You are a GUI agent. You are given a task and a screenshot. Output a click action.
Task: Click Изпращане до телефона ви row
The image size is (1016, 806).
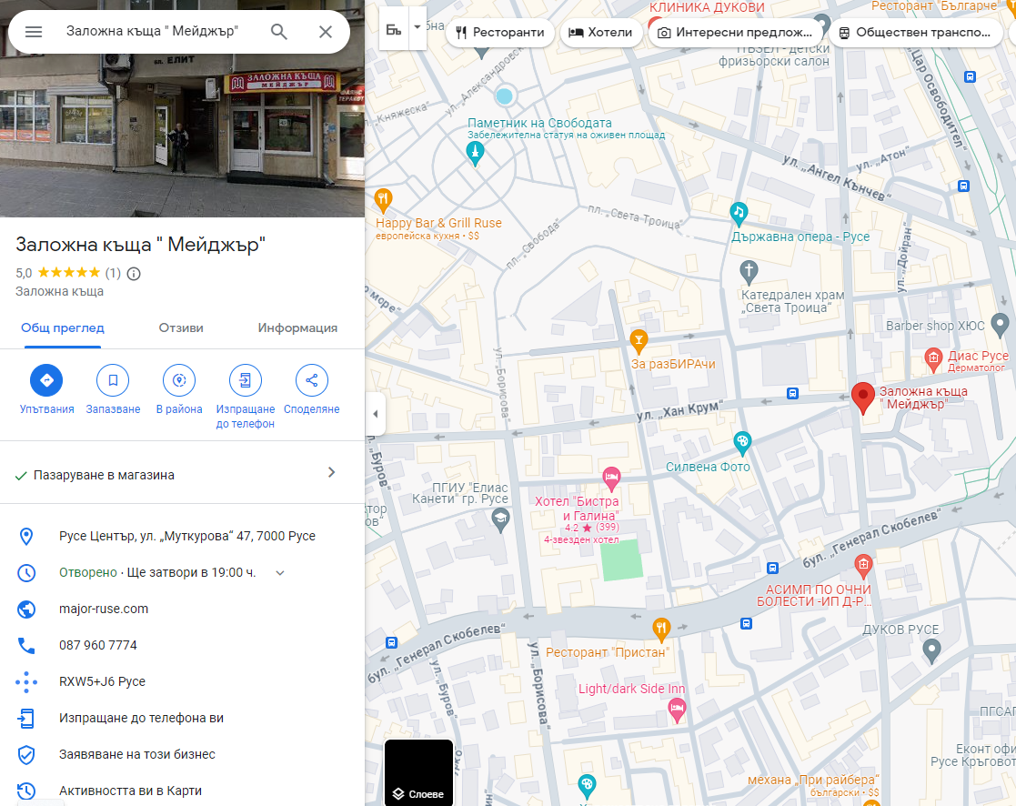click(x=182, y=718)
